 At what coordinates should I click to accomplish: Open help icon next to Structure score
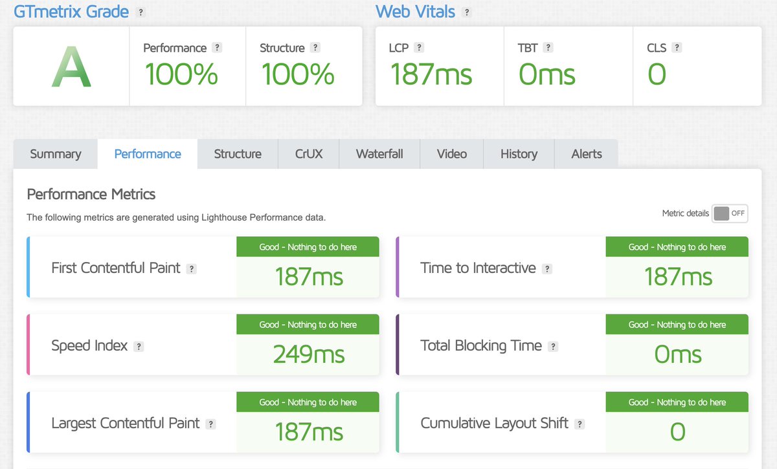point(315,48)
